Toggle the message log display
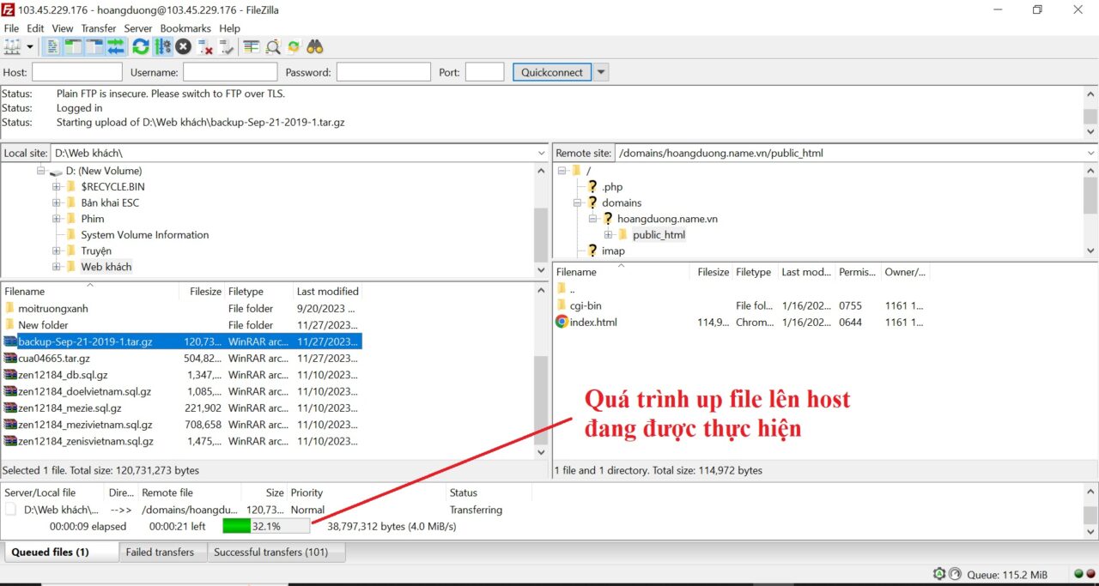Viewport: 1099px width, 586px height. pos(53,46)
